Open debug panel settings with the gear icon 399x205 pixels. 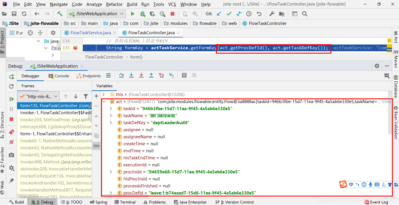(x=377, y=66)
